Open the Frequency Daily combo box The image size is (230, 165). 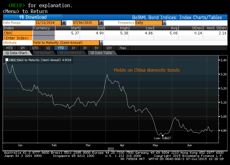click(149, 23)
